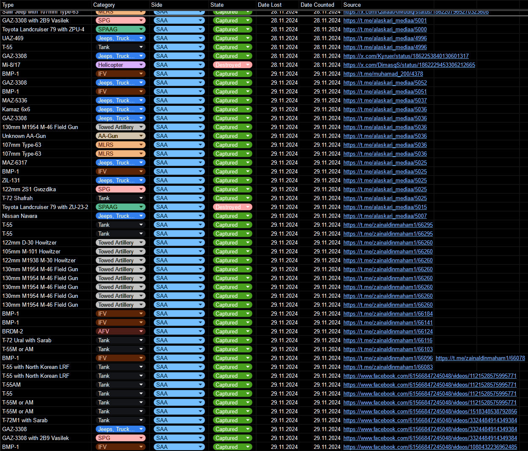The width and height of the screenshot is (528, 451).
Task: Open Captured state dropdown for Nissan Navara
Action: point(232,216)
